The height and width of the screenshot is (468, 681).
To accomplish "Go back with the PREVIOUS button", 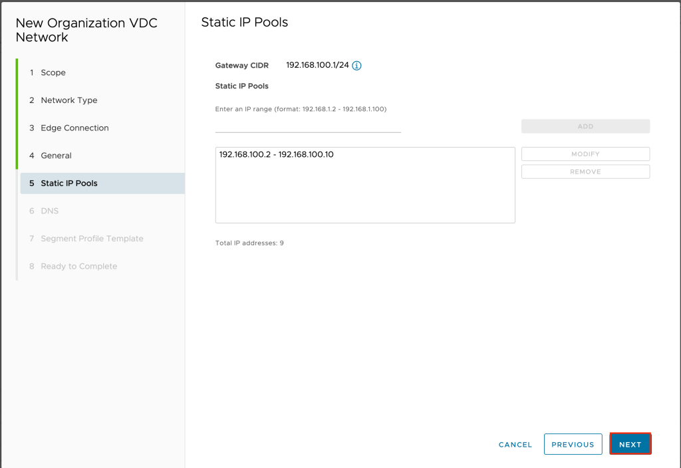I will [573, 445].
